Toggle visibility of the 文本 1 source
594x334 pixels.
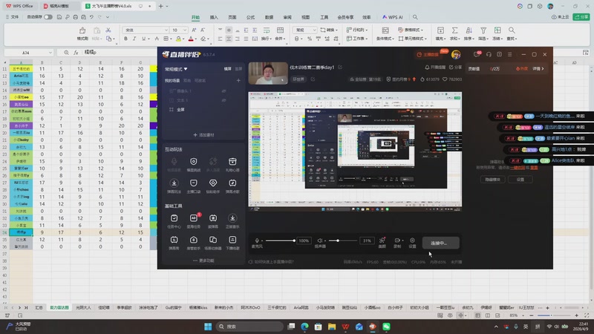(x=224, y=100)
